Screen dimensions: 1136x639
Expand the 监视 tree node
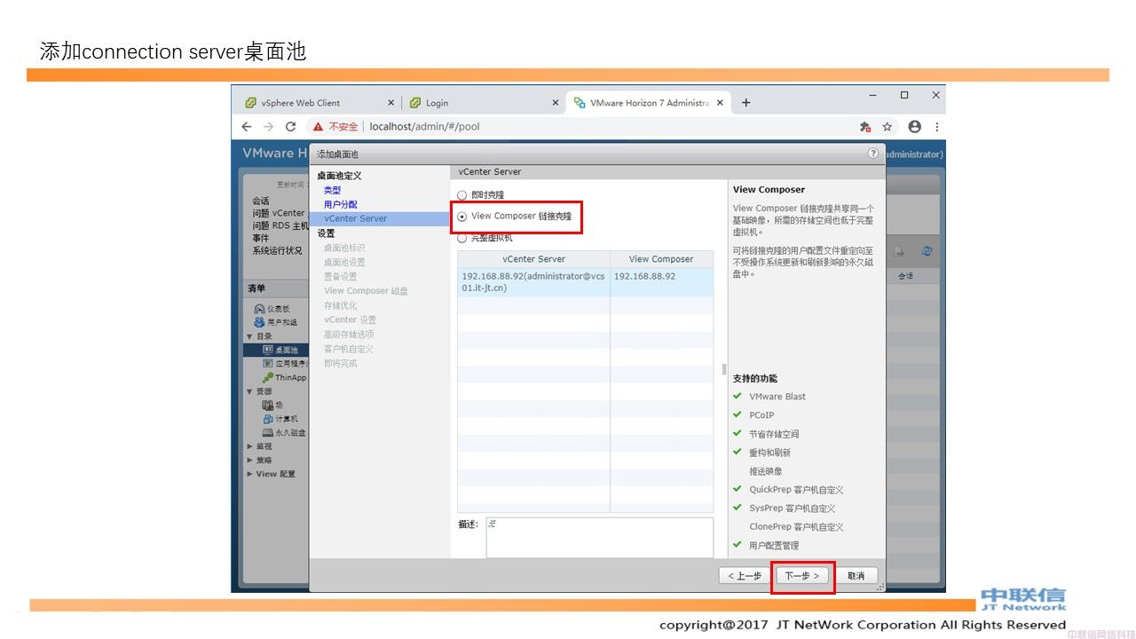(x=250, y=446)
